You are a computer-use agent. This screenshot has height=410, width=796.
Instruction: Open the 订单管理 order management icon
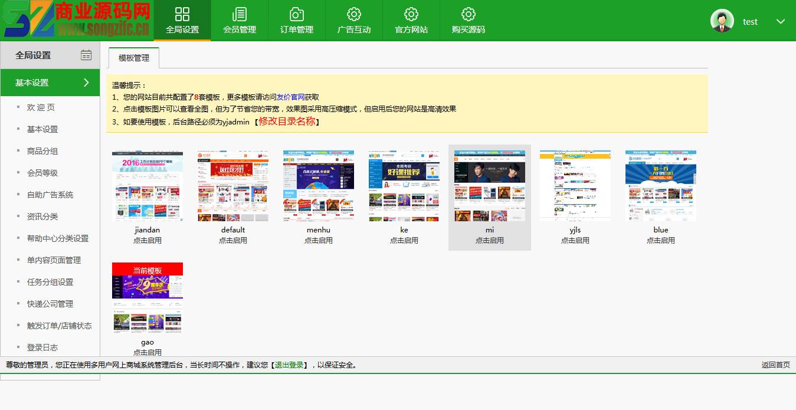click(x=297, y=19)
